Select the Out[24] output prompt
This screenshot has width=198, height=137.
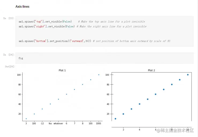point(10,66)
